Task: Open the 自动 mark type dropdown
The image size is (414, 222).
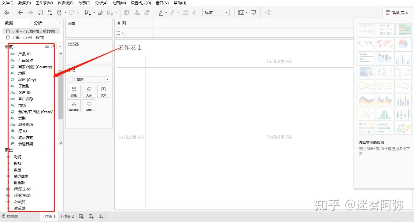Action: pos(89,80)
